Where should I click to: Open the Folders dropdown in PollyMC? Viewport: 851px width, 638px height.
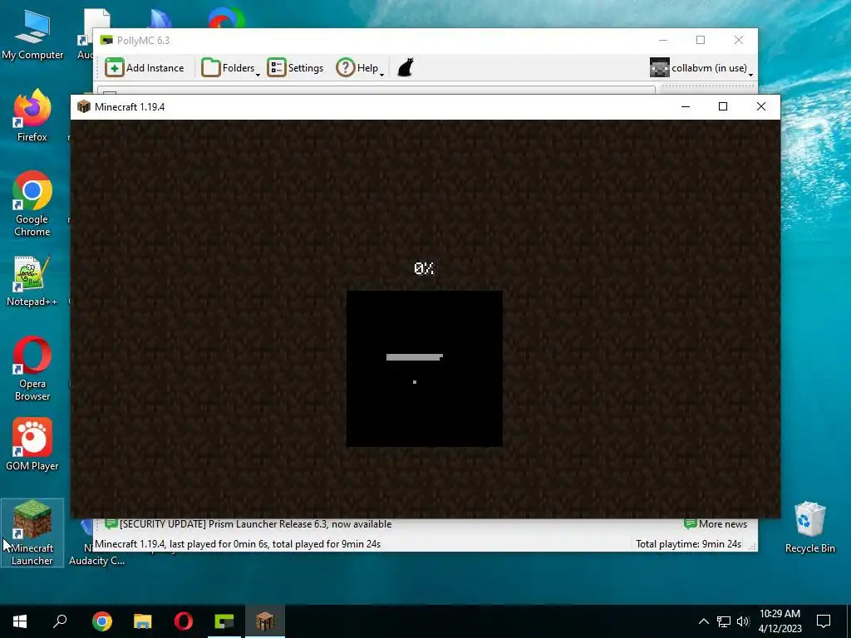coord(230,68)
